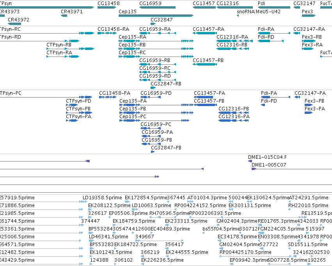Select the CG16959-RD transcript label
Viewport: 332px width, 266px height.
[x=155, y=76]
